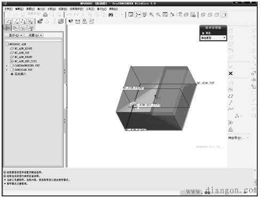Click the black X cancel icon
The height and width of the screenshot is (198, 261).
coord(231,73)
